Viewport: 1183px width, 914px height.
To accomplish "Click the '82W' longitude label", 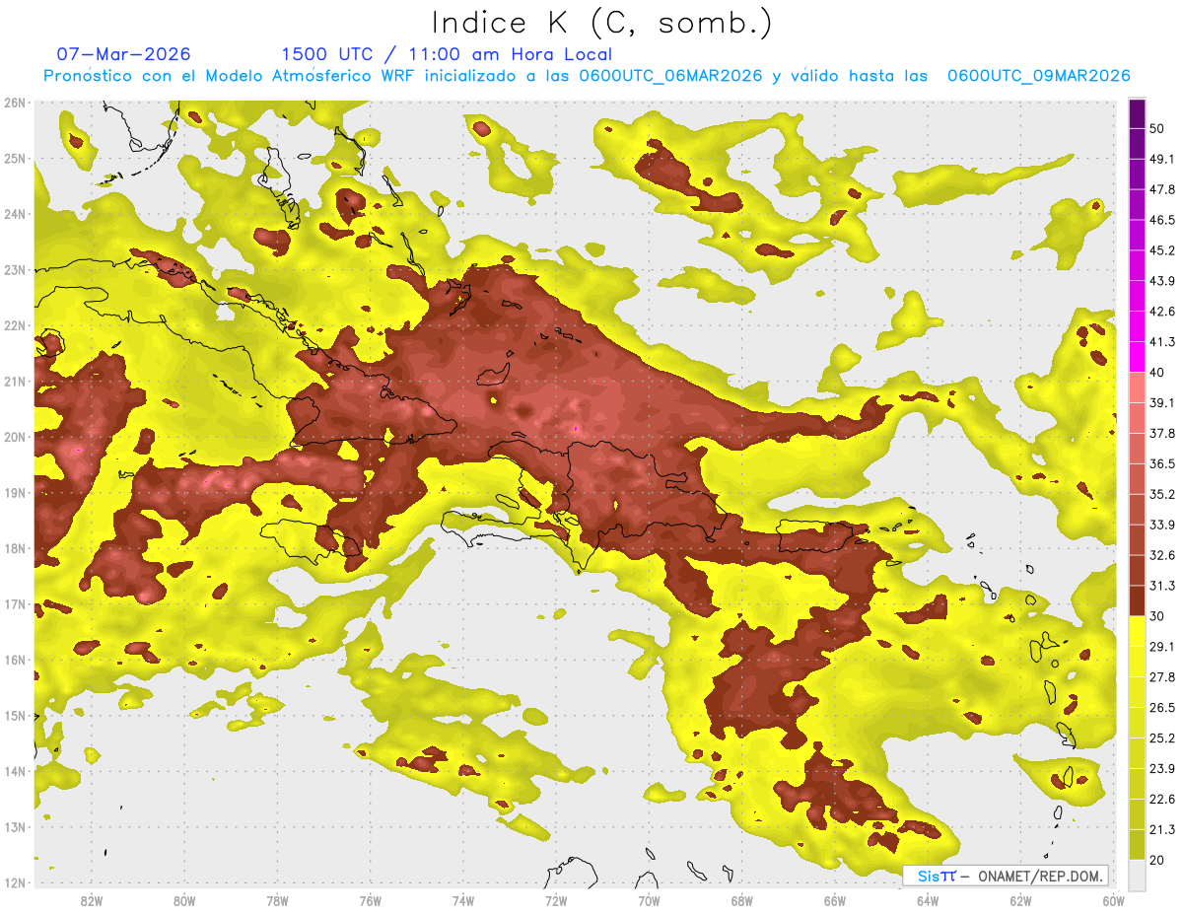I will click(x=92, y=901).
